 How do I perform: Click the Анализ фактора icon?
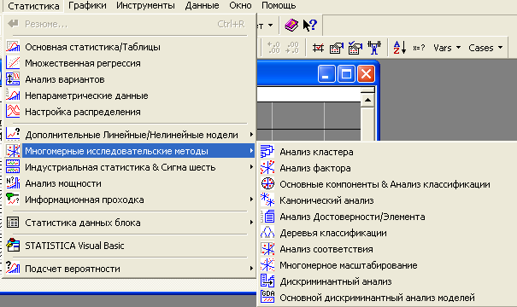point(267,167)
